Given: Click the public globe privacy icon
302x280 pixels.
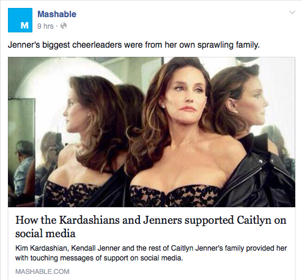Looking at the screenshot, I should (x=64, y=26).
